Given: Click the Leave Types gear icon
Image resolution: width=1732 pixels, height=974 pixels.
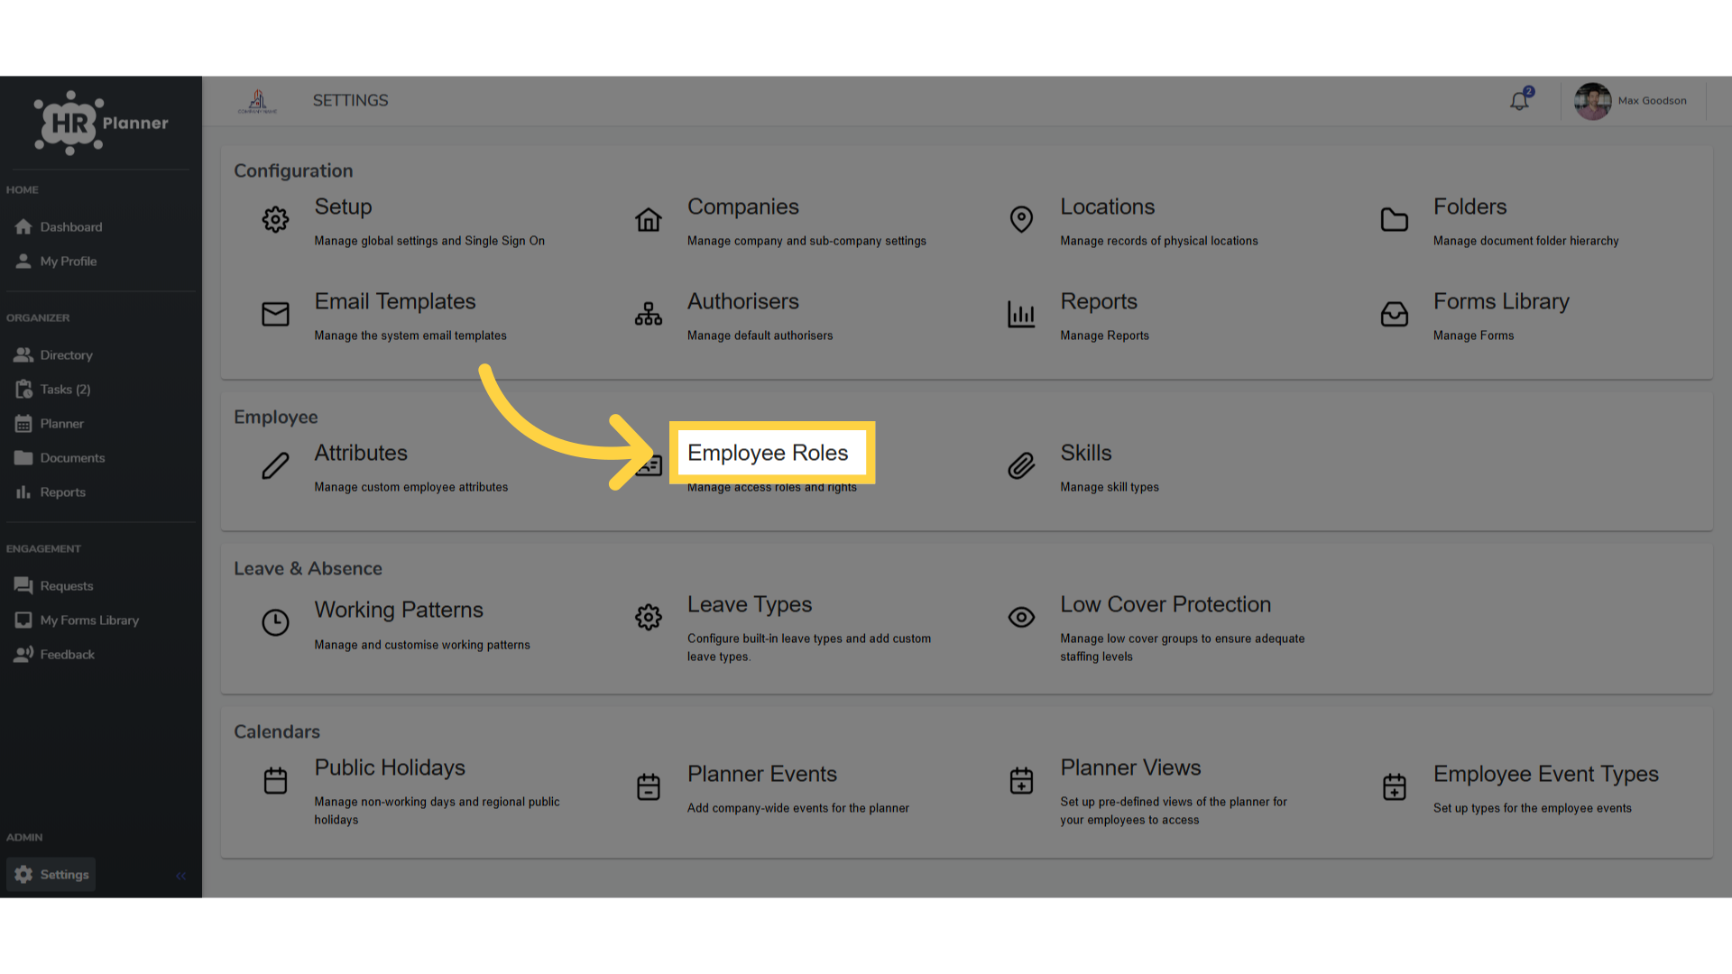Looking at the screenshot, I should click(x=649, y=617).
